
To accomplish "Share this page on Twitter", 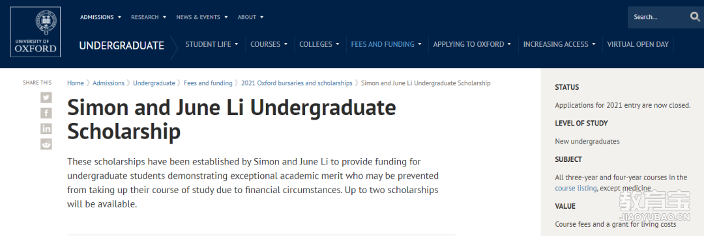I will 46,97.
